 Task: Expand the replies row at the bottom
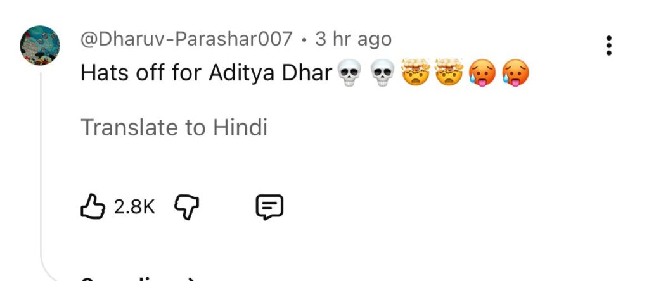point(137,279)
